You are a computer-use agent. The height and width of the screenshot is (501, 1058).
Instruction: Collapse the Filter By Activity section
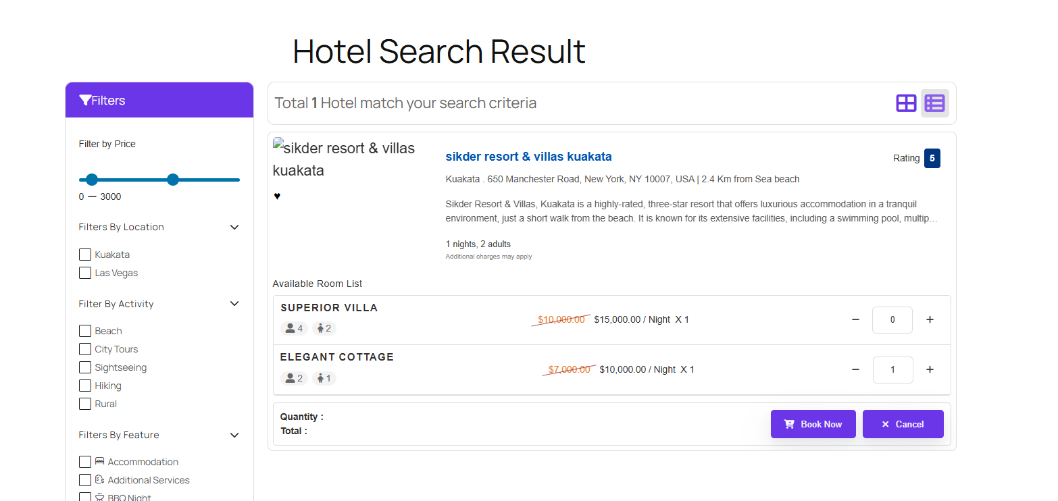point(234,304)
